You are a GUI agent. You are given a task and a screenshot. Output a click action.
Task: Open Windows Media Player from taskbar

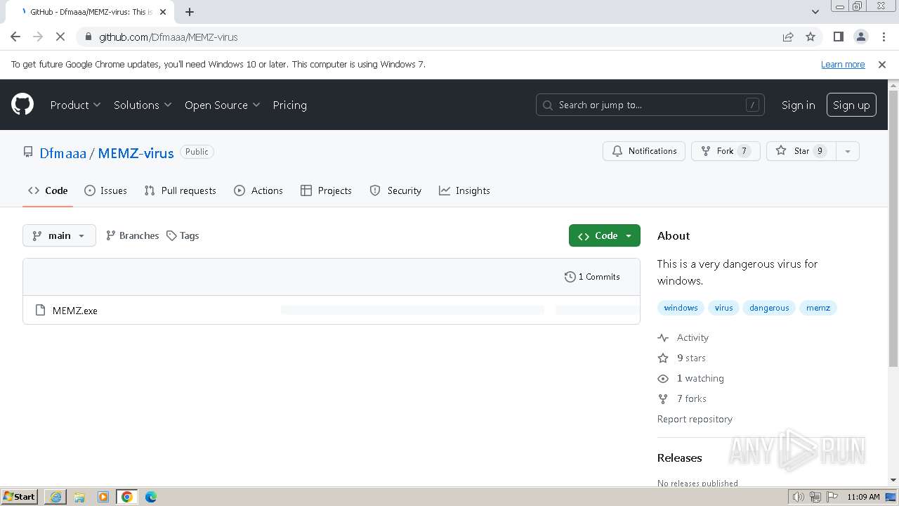(x=103, y=497)
